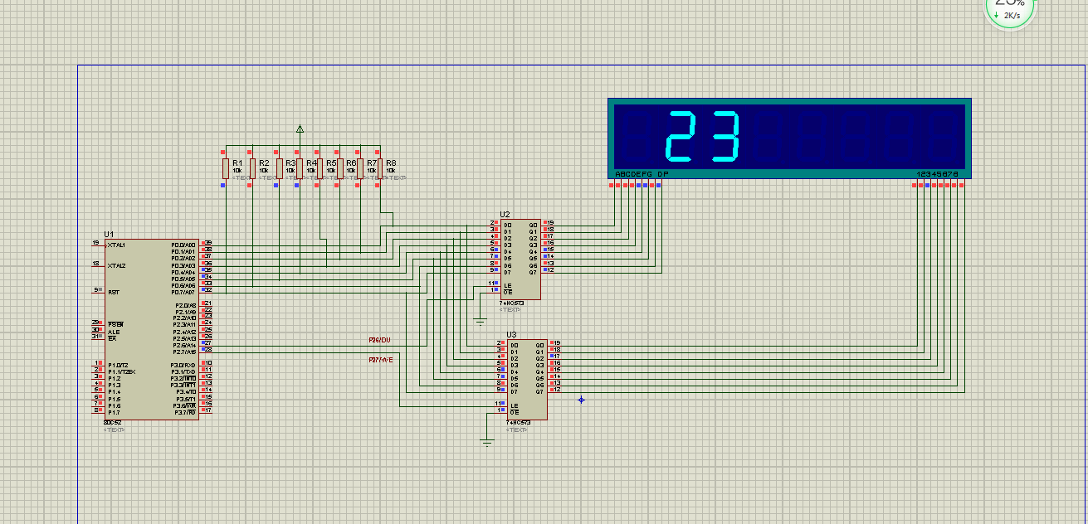The image size is (1088, 524).
Task: Click the power terminal arrow above the resistors
Action: click(x=300, y=129)
